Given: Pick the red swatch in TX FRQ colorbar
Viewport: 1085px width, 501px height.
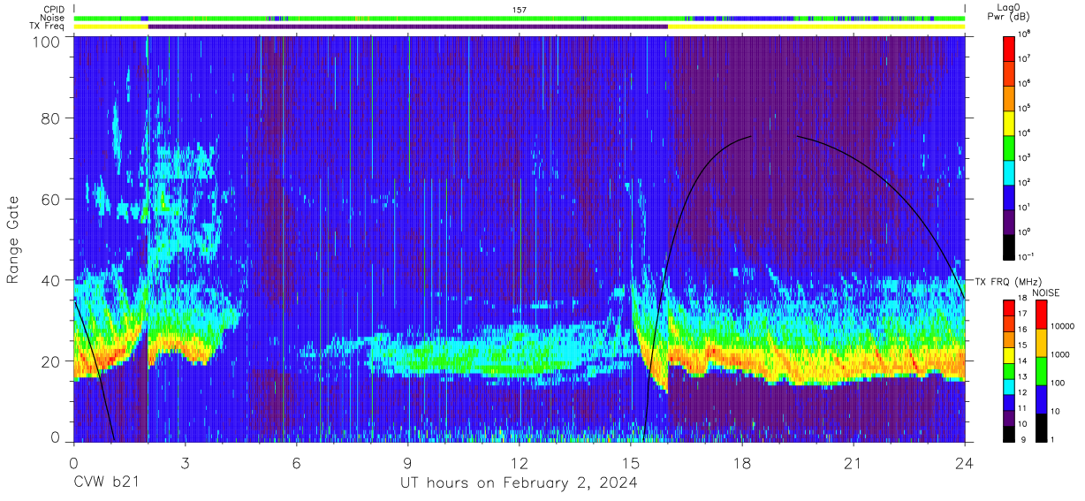Looking at the screenshot, I should (1009, 307).
